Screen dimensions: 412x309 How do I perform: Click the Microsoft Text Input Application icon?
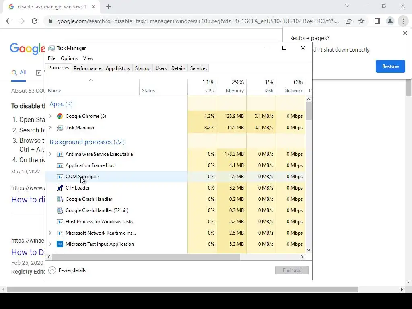pyautogui.click(x=60, y=244)
